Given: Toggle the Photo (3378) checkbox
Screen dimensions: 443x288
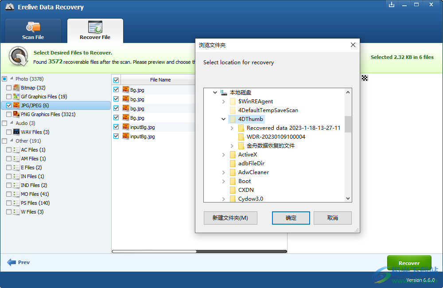Looking at the screenshot, I should (x=4, y=78).
